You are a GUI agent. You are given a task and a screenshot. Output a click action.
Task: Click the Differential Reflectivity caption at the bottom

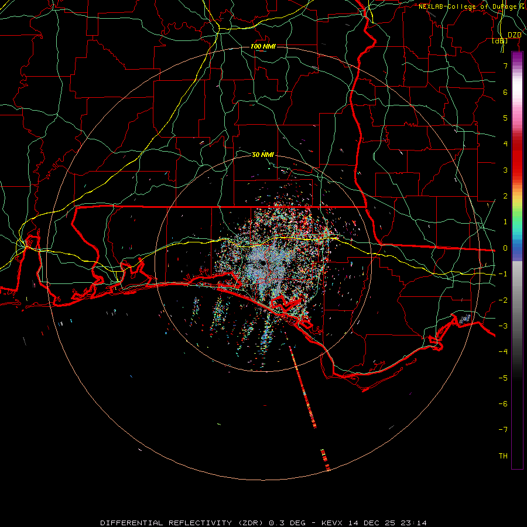coord(263,523)
